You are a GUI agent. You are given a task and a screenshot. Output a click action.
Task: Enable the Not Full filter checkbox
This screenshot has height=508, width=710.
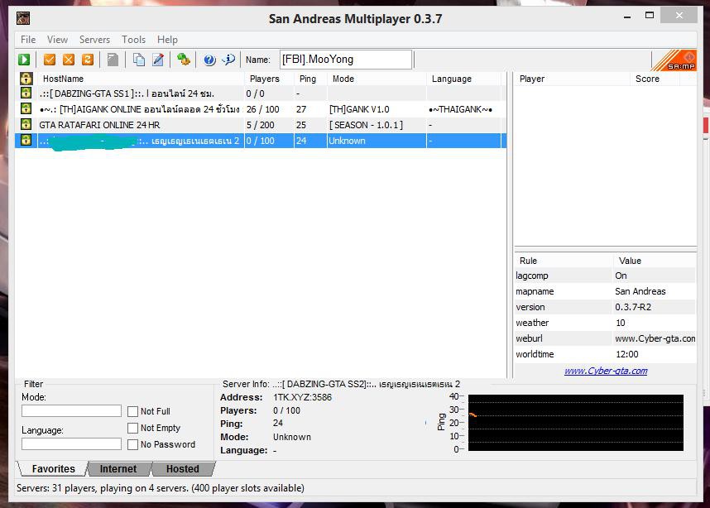click(x=132, y=411)
